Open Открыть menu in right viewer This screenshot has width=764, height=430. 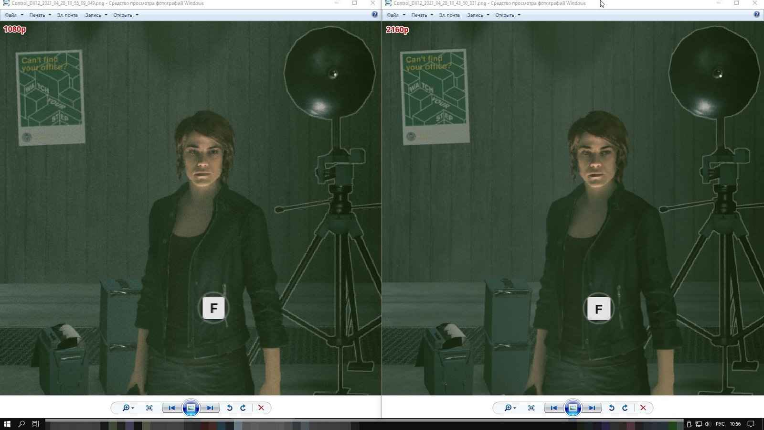pyautogui.click(x=508, y=15)
